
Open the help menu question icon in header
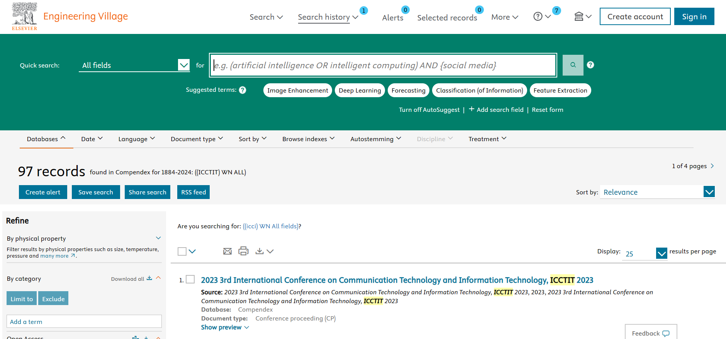pos(538,17)
